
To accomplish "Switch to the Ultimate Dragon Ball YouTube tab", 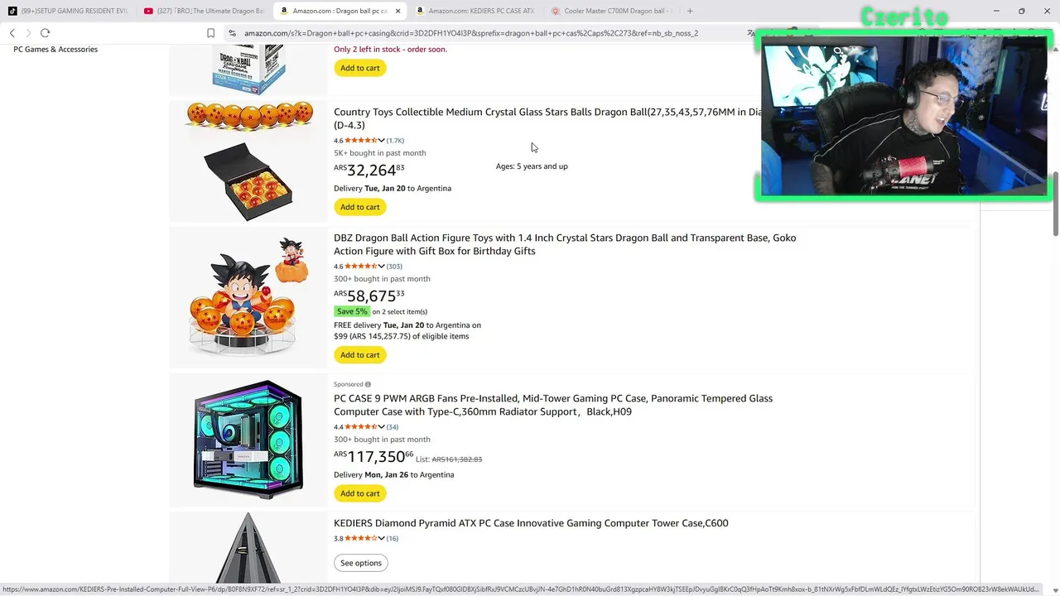I will click(205, 11).
